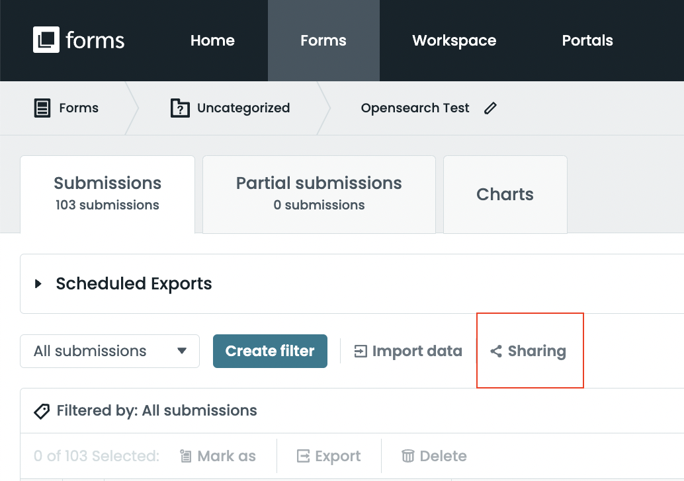
Task: Click the Uncategorized breadcrumb link
Action: point(243,108)
